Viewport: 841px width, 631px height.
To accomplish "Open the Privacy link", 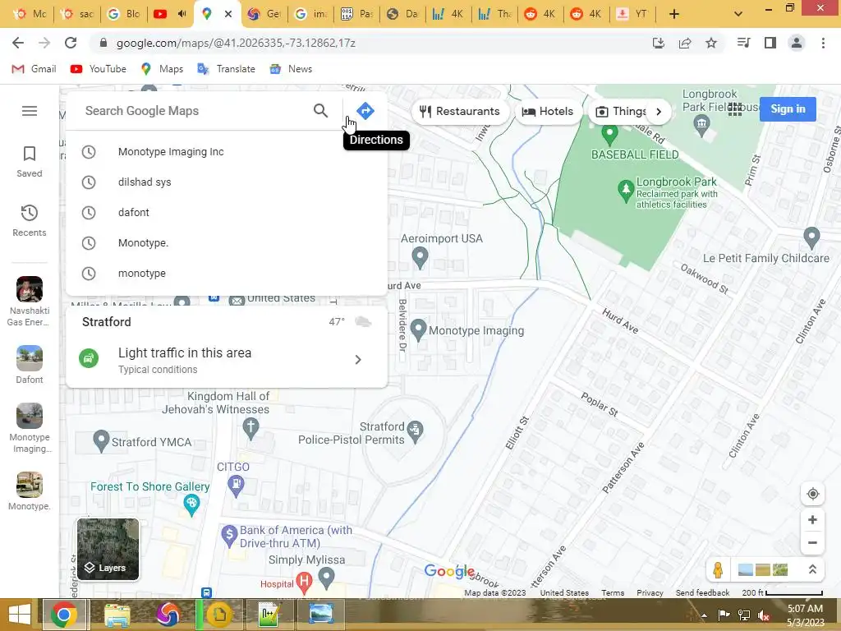I will (x=650, y=592).
